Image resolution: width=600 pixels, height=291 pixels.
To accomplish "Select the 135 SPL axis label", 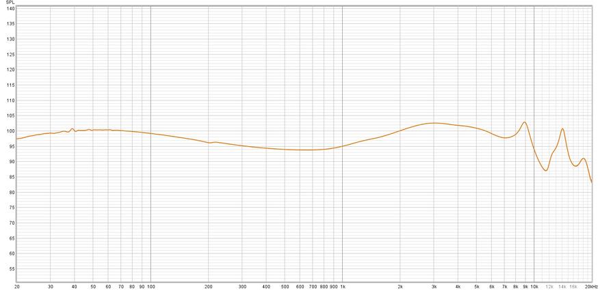I will coord(10,24).
